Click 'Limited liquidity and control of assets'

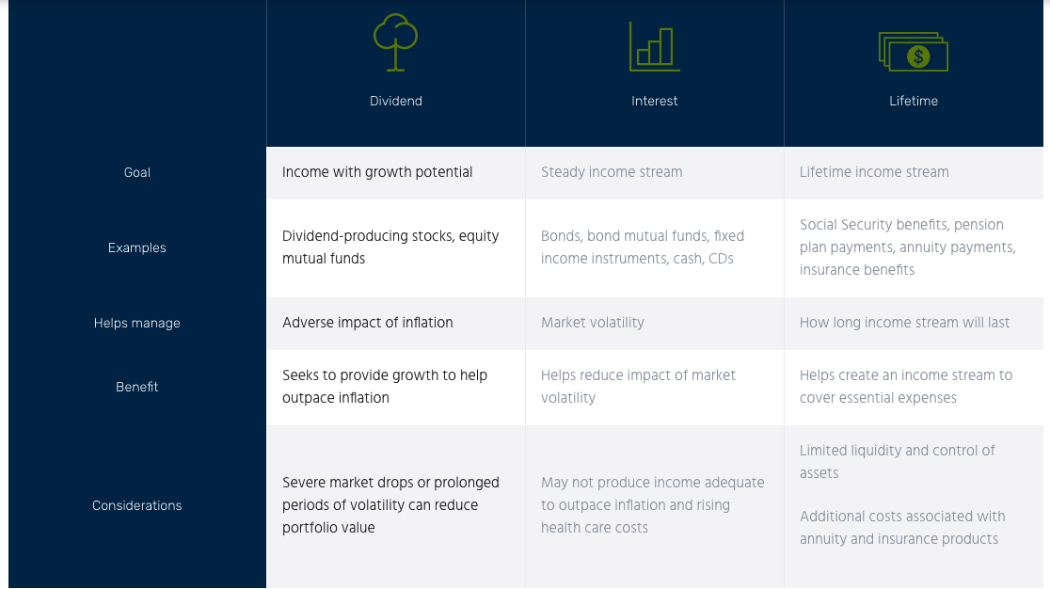(897, 462)
